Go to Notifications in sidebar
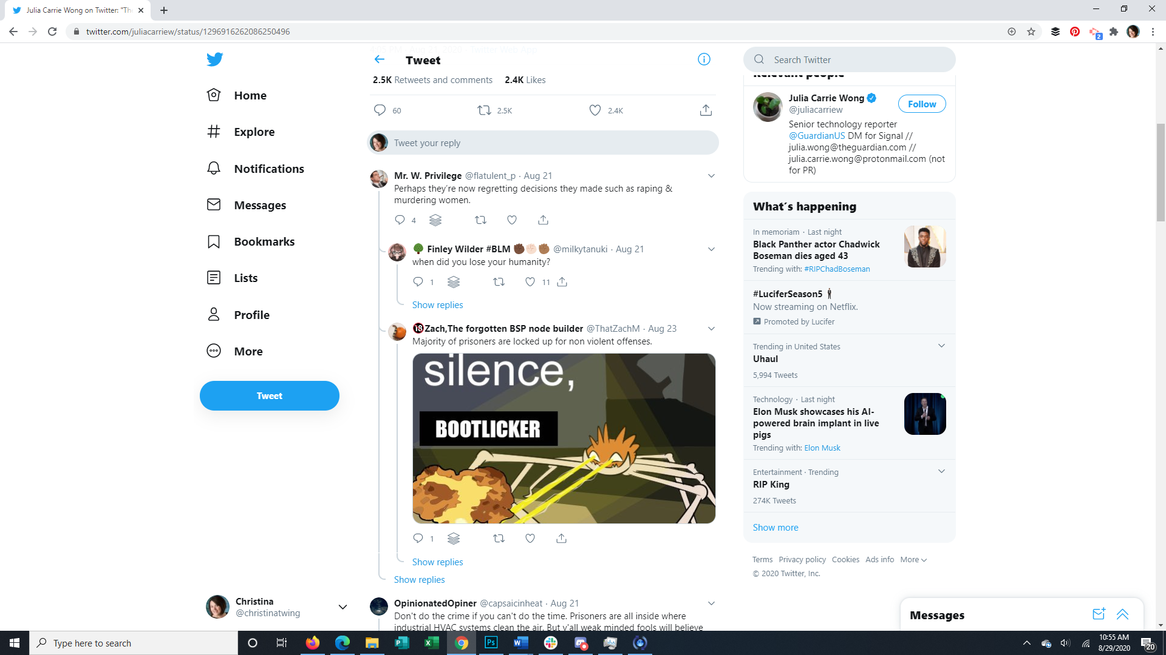This screenshot has height=655, width=1166. click(269, 169)
